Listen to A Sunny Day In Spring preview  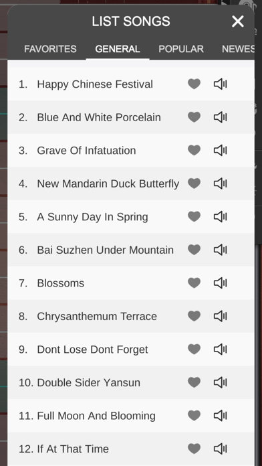point(220,217)
